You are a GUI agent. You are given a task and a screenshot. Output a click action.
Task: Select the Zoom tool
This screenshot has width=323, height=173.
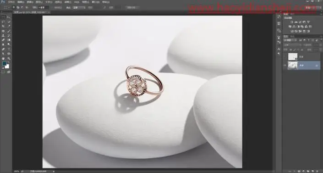pyautogui.click(x=9, y=58)
